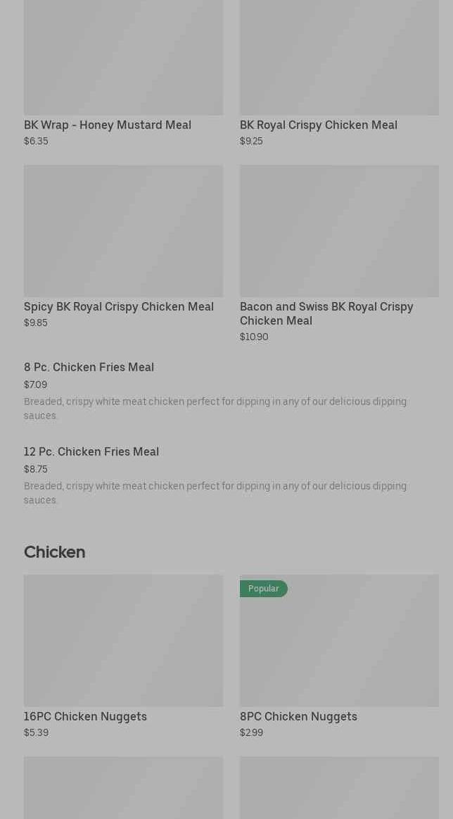The image size is (453, 819).
Task: Click the Bacon and Swiss BK Royal Crispy title
Action: [326, 313]
